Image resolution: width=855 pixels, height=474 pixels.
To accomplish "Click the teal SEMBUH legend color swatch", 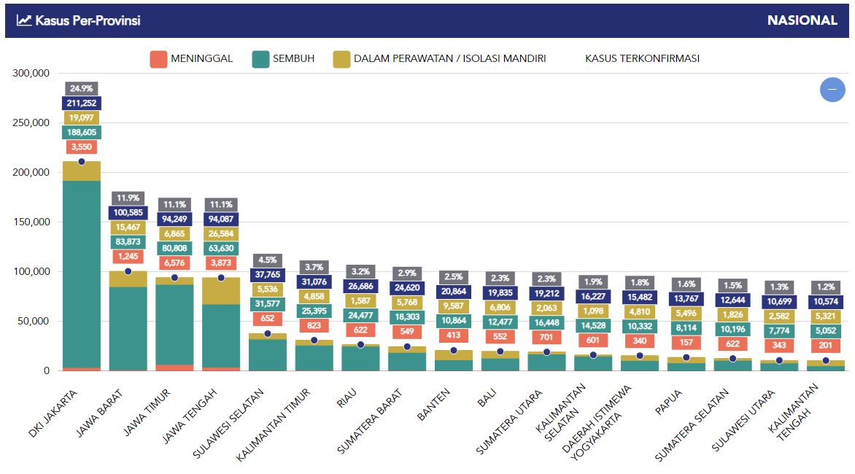I will tap(260, 59).
